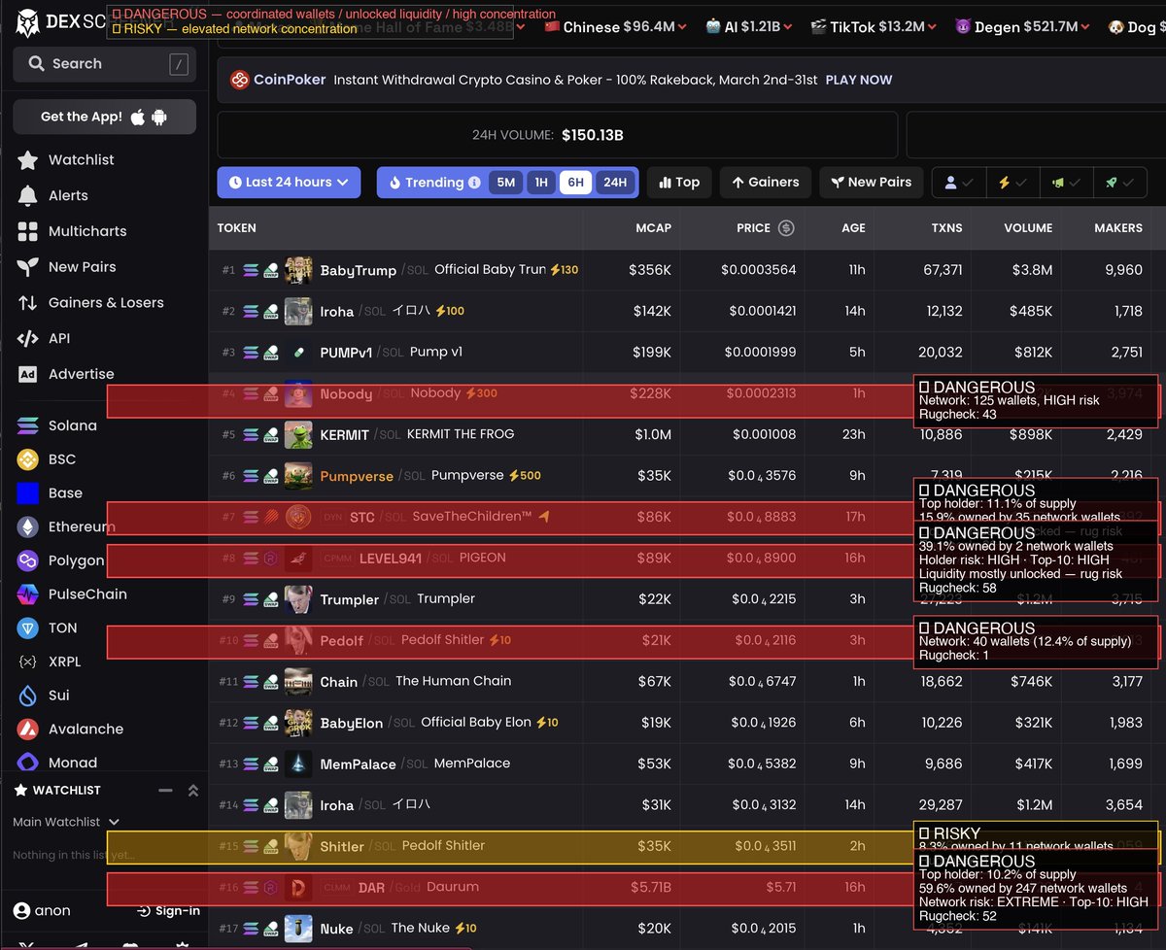Image resolution: width=1166 pixels, height=950 pixels.
Task: Sort table by AGE column
Action: 853,228
